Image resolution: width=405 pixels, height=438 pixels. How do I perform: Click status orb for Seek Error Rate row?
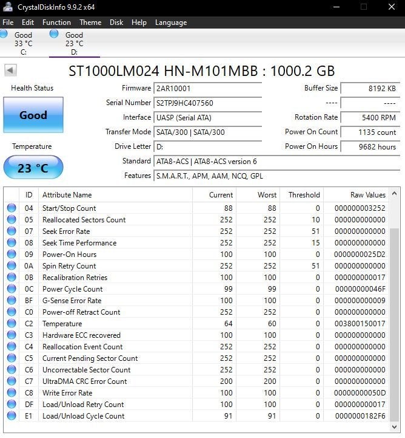(x=12, y=231)
